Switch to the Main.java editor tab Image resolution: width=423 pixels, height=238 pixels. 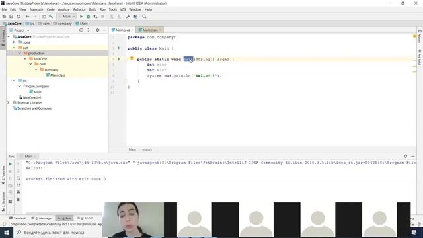point(122,30)
